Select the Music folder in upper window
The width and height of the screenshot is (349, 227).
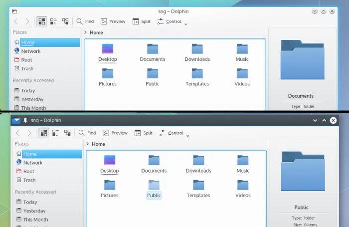[242, 52]
